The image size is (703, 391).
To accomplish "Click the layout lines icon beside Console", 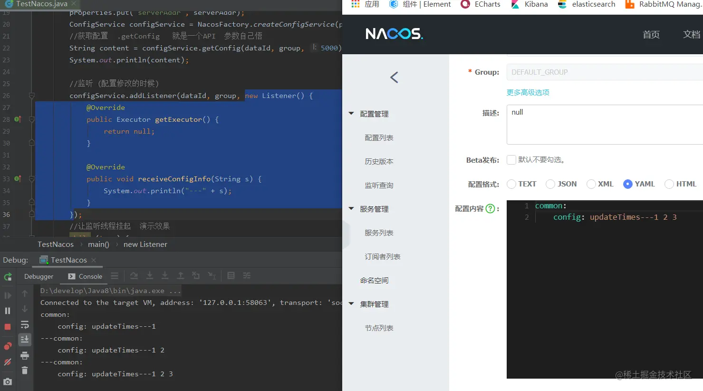I will (115, 276).
